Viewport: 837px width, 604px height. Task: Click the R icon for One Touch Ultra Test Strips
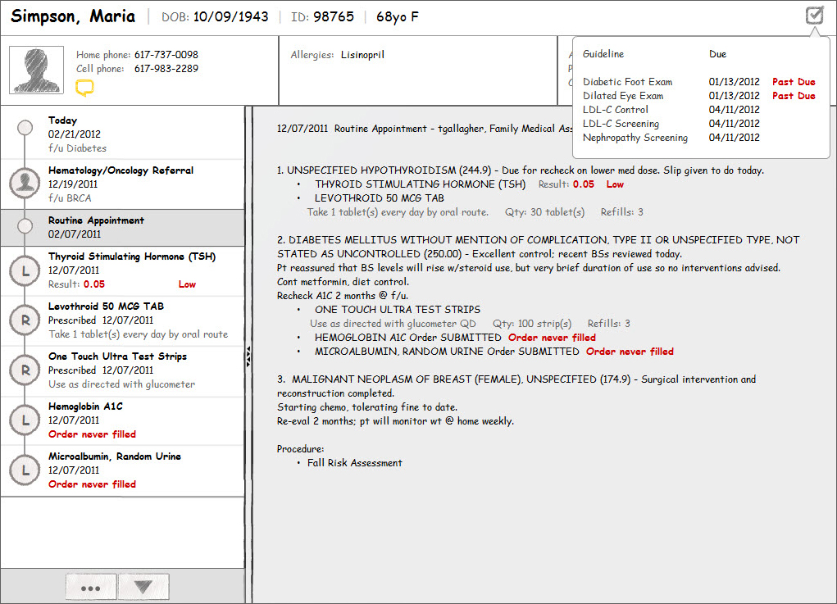25,370
